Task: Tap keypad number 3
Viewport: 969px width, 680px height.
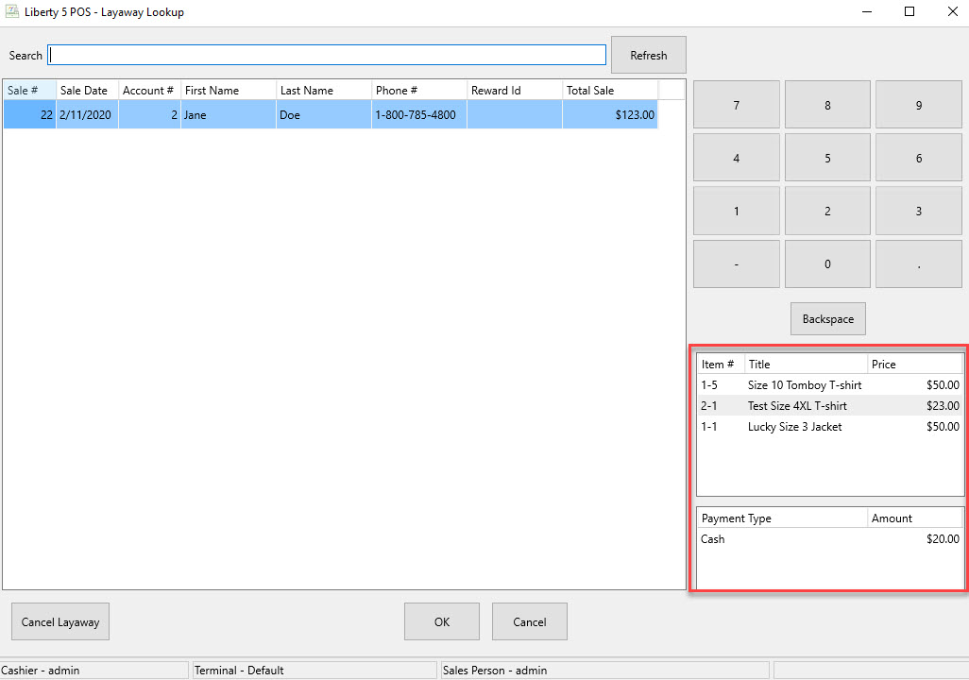Action: point(919,212)
